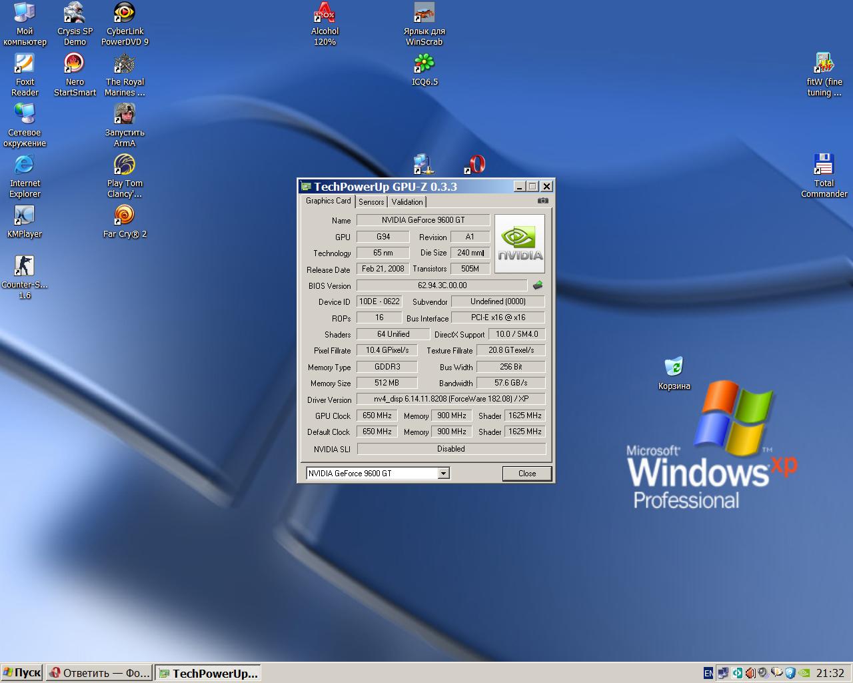Switch to the Sensors tab
853x683 pixels.
371,201
